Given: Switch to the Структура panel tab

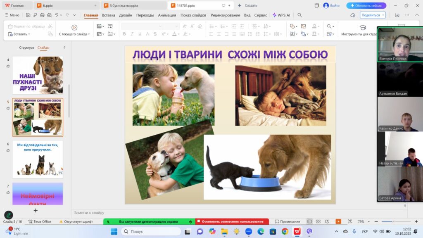Looking at the screenshot, I should click(27, 48).
